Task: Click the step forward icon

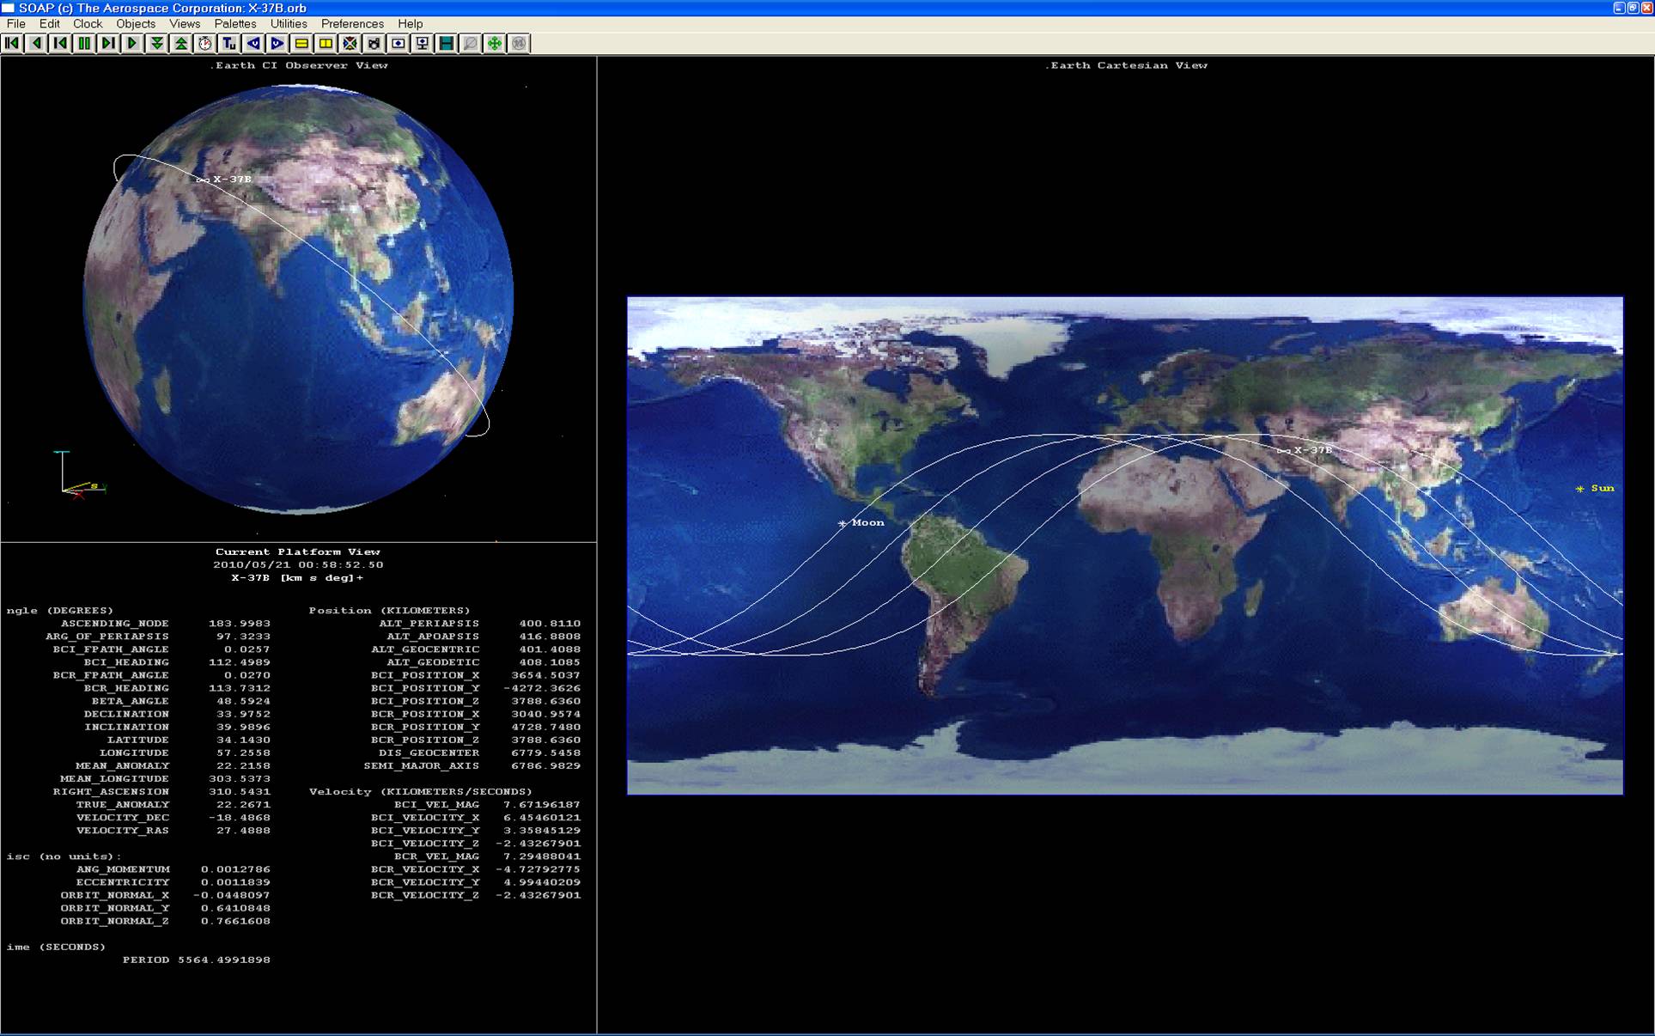Action: coord(108,43)
